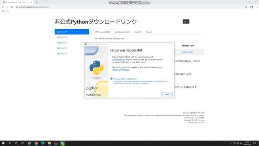This screenshot has height=146, width=259.
Task: Open the taskbar clock and date
Action: pos(247,143)
